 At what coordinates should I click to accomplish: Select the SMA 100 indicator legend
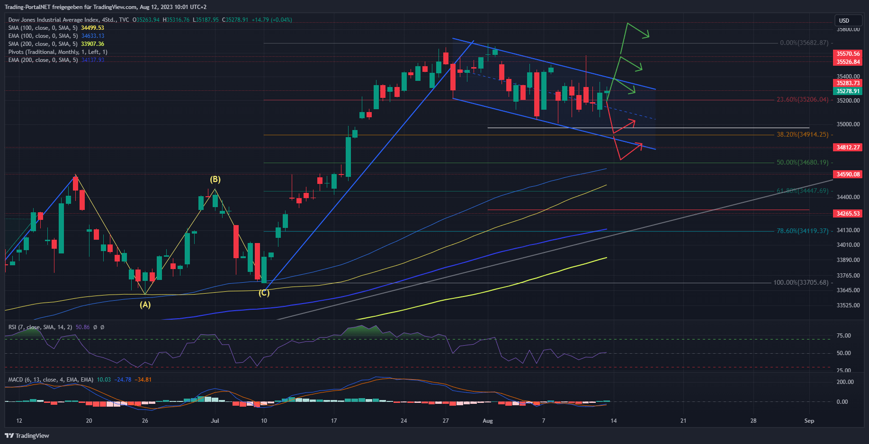43,28
